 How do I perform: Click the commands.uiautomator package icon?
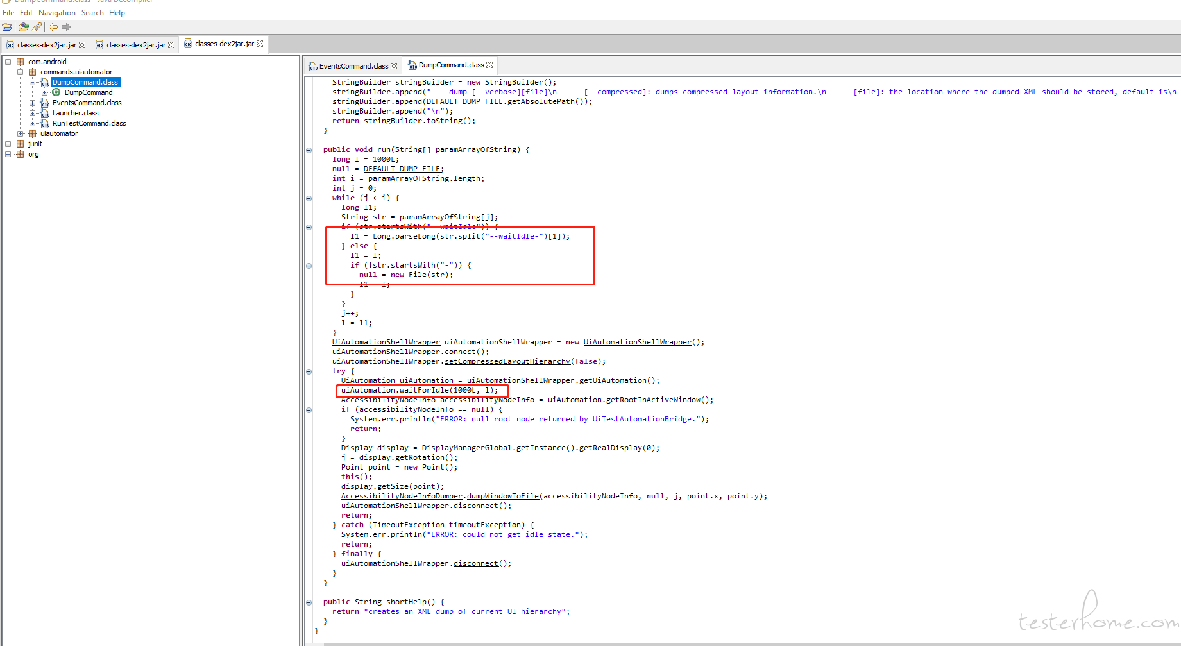click(32, 72)
